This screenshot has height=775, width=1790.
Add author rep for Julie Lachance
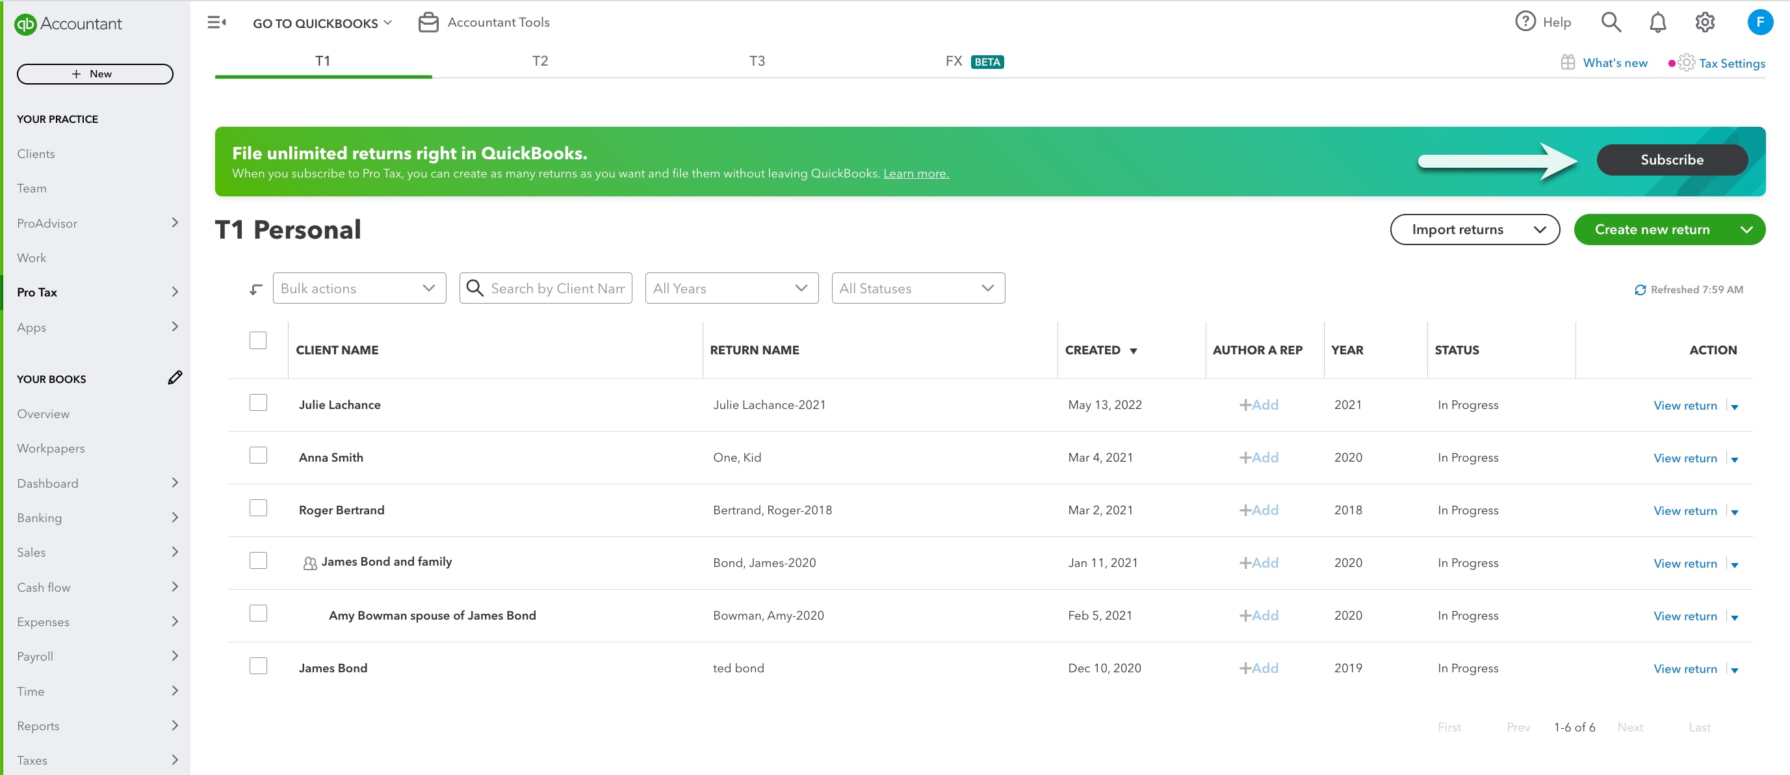1258,404
